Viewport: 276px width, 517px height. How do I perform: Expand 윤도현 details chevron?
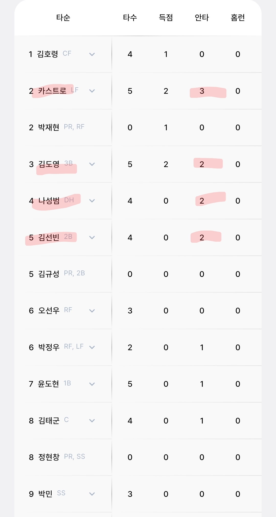pos(92,384)
